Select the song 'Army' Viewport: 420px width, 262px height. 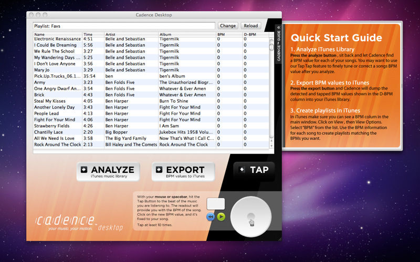click(40, 82)
